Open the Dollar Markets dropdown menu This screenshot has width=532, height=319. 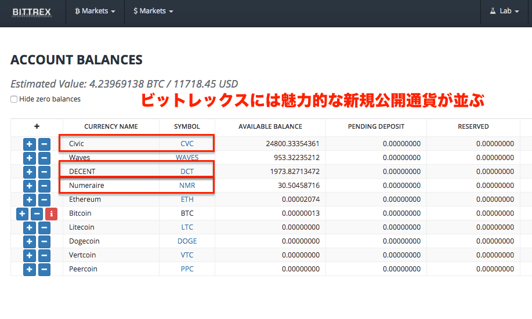pos(153,11)
